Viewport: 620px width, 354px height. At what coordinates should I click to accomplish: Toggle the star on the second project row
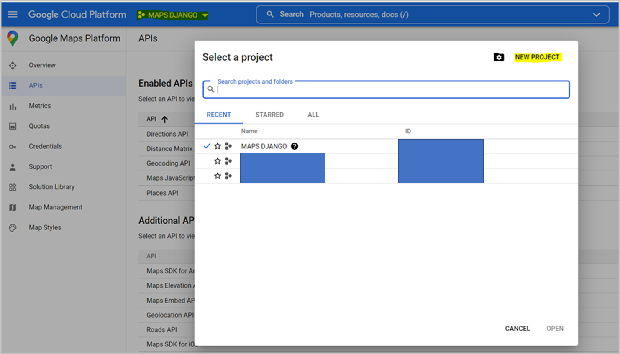coord(218,161)
